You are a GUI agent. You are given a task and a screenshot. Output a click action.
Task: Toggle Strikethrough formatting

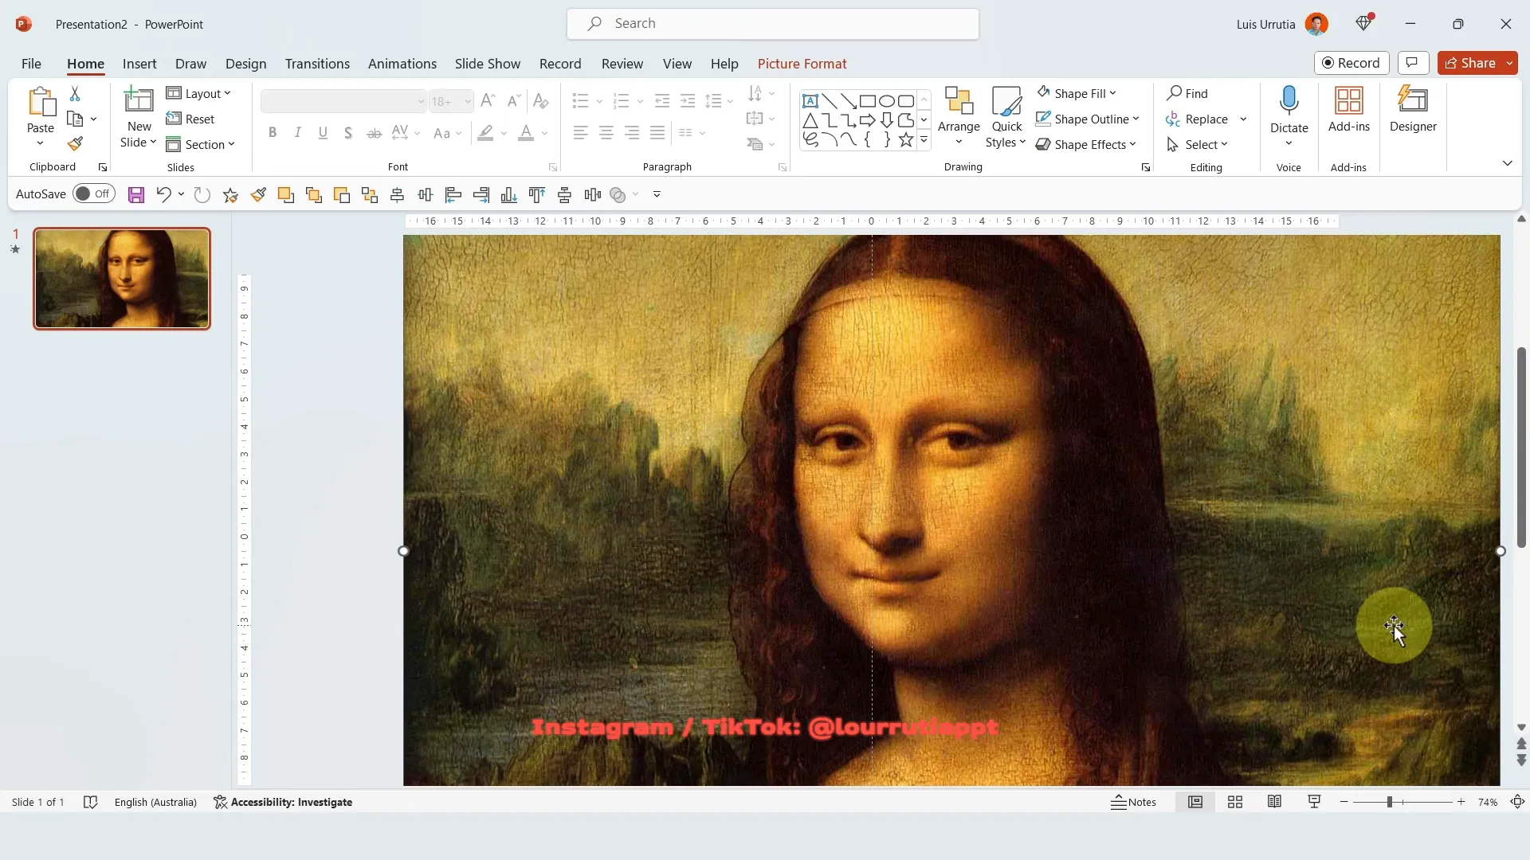374,133
